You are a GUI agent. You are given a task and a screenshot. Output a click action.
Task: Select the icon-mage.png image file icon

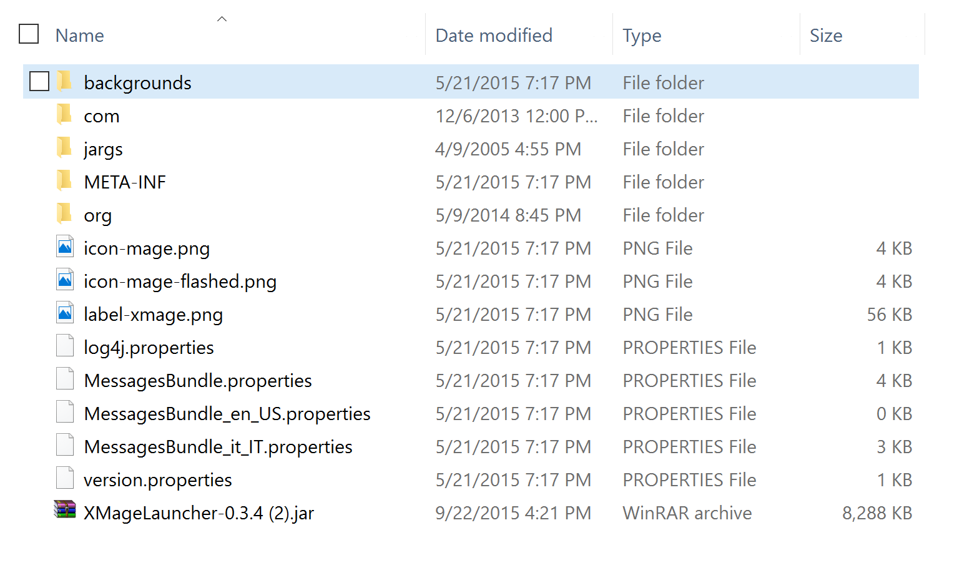65,247
